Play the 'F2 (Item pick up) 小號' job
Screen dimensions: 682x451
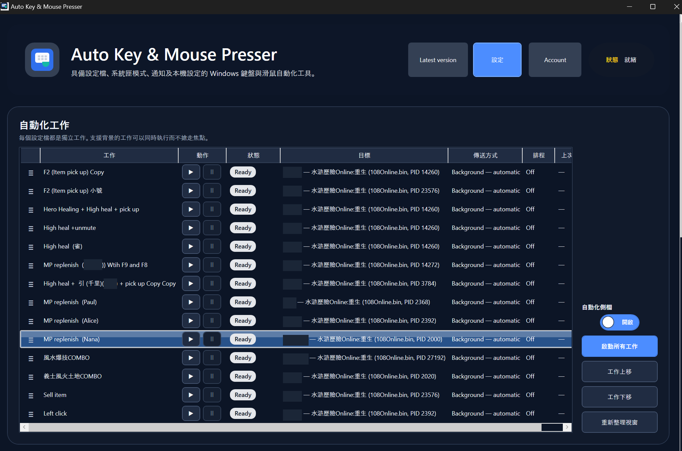coord(191,191)
